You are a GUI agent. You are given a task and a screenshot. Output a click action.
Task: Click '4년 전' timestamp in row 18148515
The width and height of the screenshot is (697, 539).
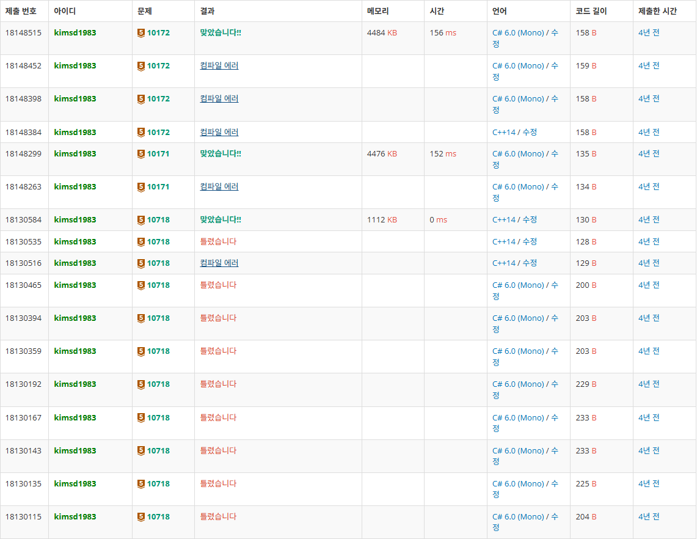649,33
